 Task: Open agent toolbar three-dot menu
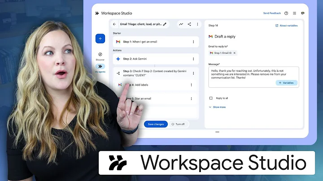click(197, 24)
